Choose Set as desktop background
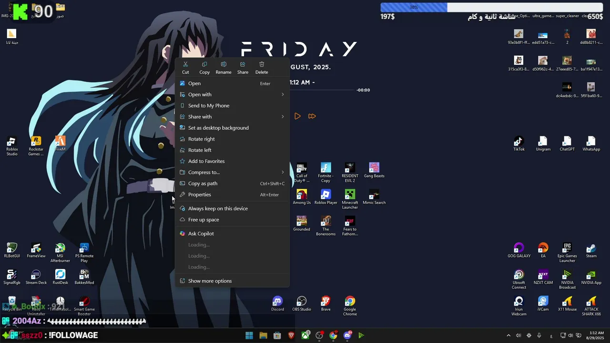This screenshot has width=610, height=343. pos(232,128)
